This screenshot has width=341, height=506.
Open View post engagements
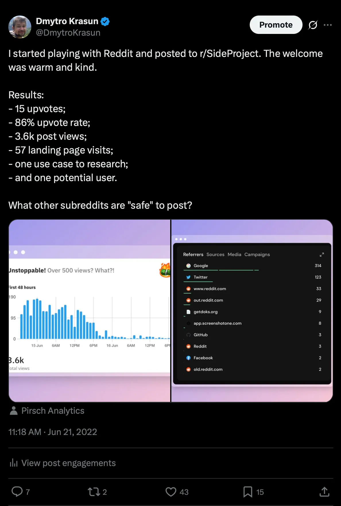coord(68,463)
